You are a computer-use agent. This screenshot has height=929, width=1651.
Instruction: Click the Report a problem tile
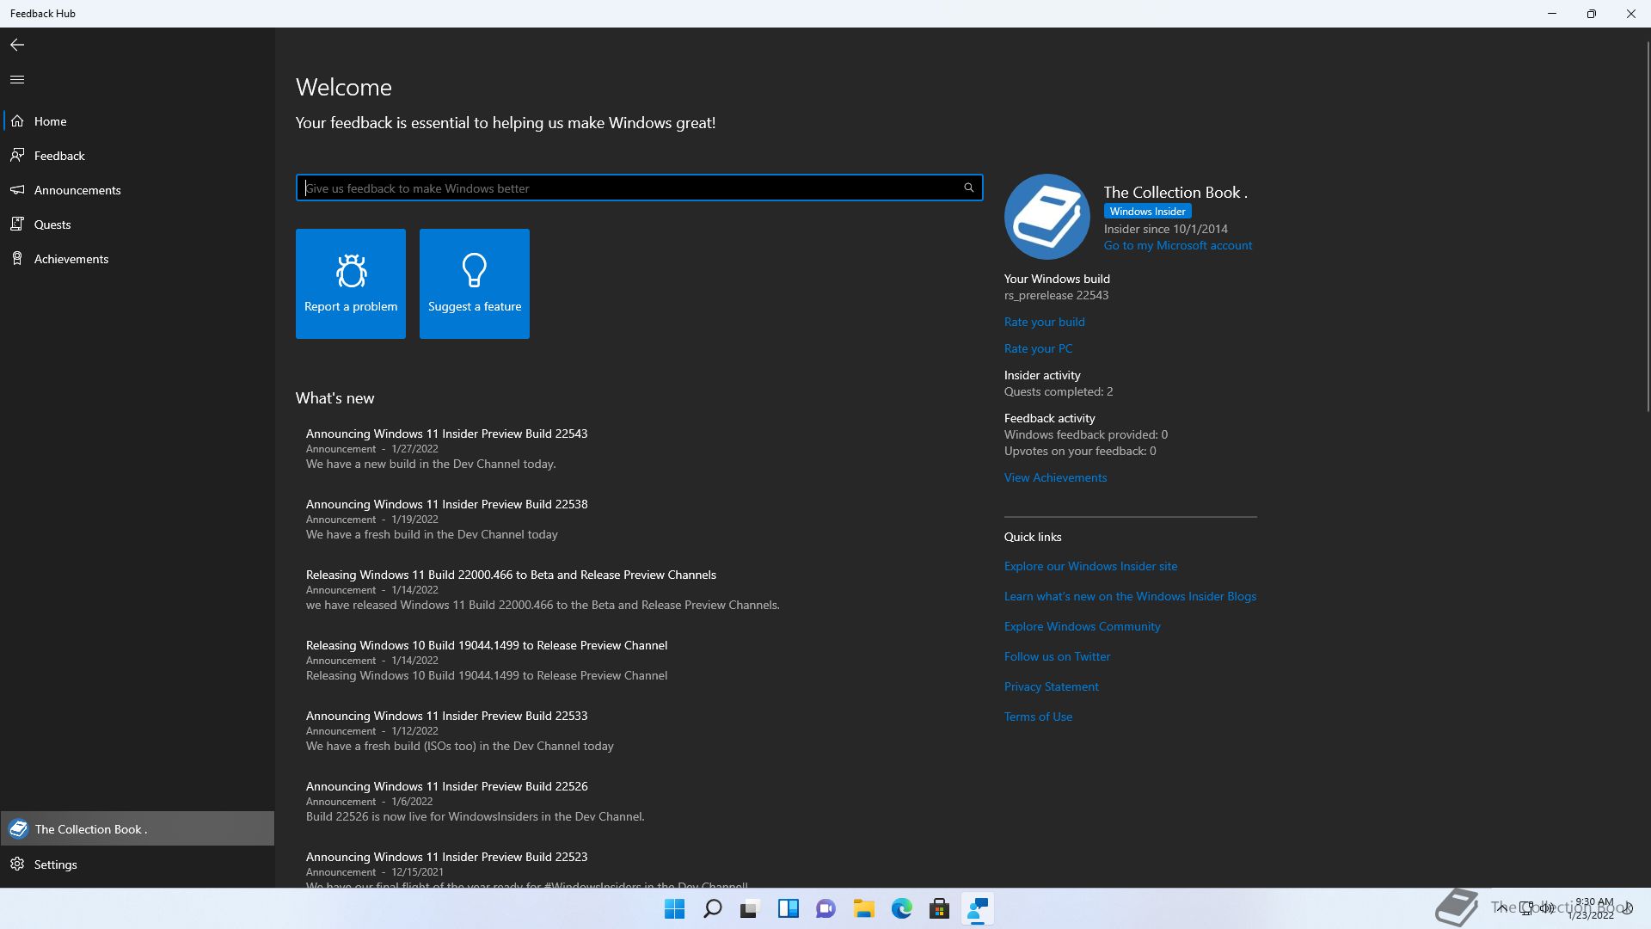[351, 284]
